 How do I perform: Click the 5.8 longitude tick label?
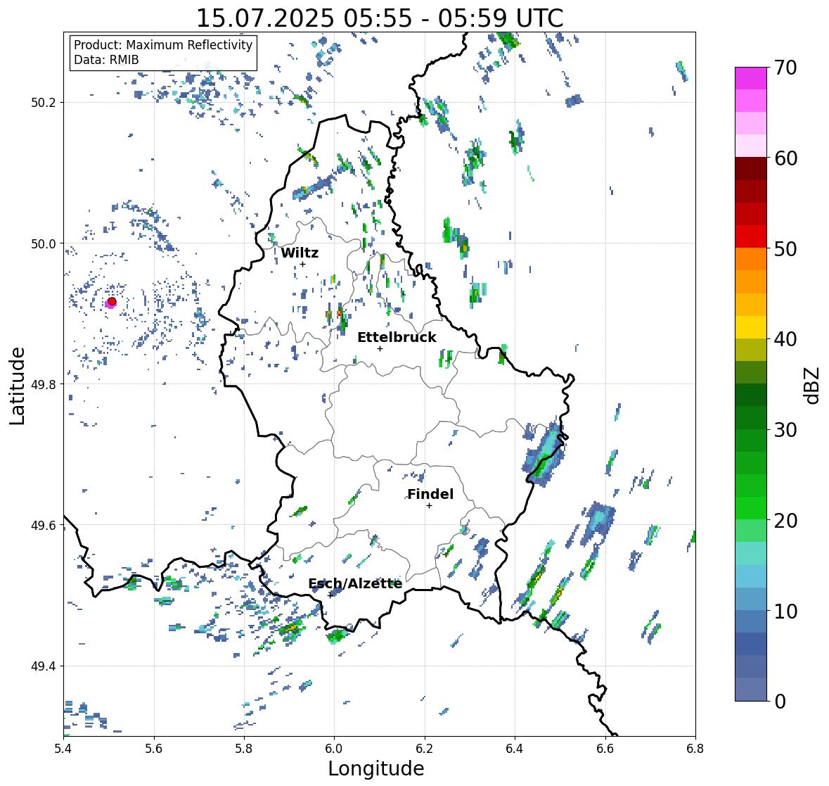coord(244,749)
